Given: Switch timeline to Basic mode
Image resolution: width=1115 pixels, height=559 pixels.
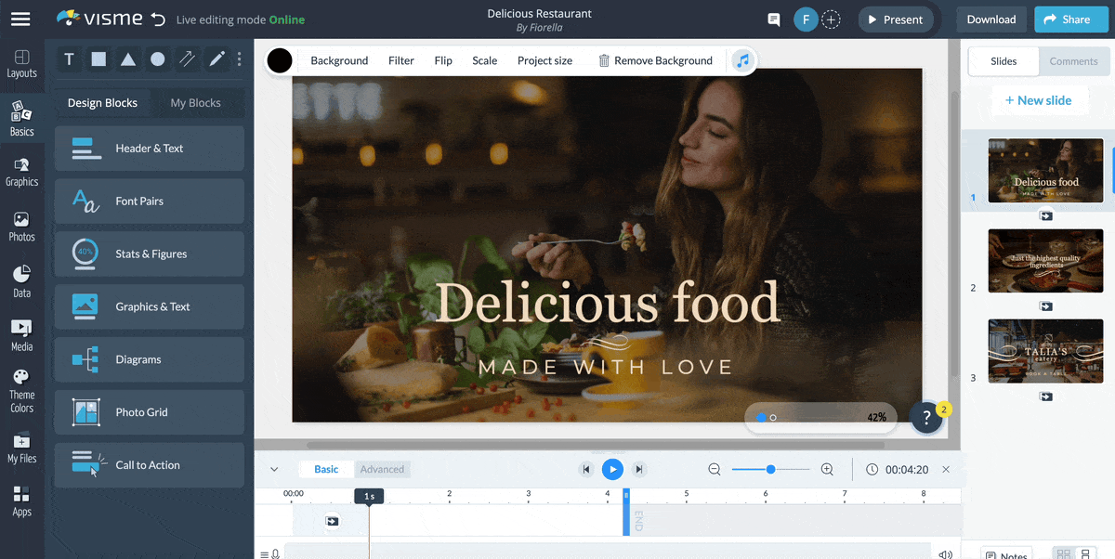Looking at the screenshot, I should (x=326, y=469).
